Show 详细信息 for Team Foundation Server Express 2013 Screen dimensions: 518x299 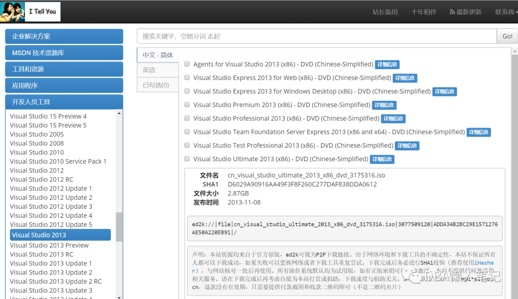click(479, 132)
